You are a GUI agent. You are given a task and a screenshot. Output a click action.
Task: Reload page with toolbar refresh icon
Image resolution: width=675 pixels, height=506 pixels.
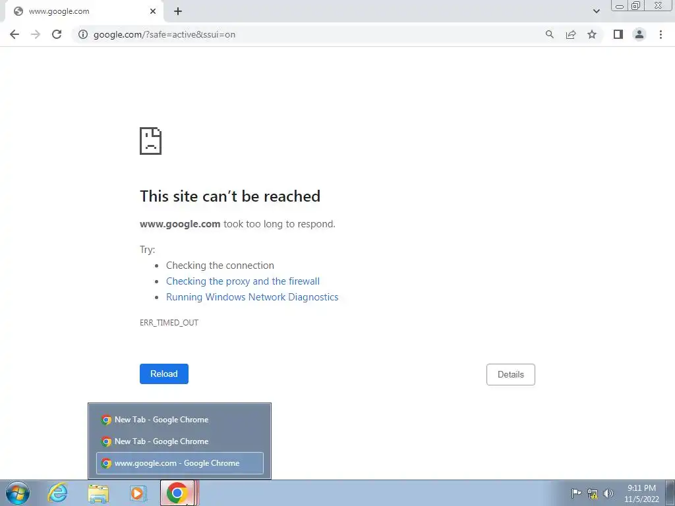57,34
